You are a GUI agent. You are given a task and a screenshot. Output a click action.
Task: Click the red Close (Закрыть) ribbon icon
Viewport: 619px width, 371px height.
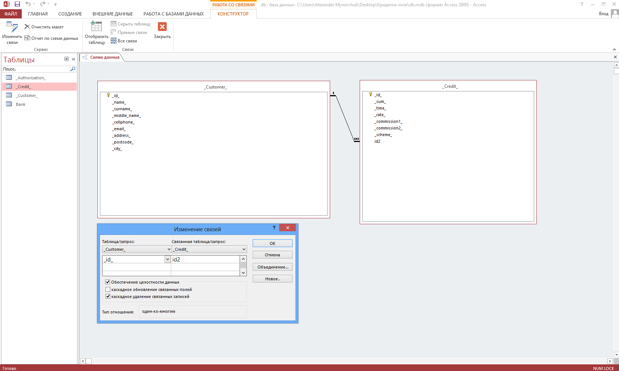click(x=162, y=27)
